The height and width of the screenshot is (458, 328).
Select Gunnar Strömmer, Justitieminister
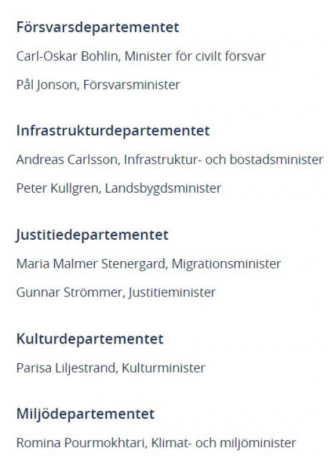pos(116,292)
